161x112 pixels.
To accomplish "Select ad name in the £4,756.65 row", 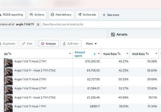I will point(35,71).
